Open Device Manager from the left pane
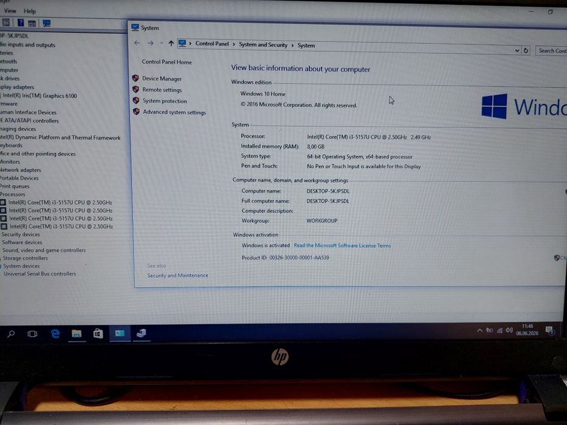This screenshot has height=425, width=567. pos(162,78)
